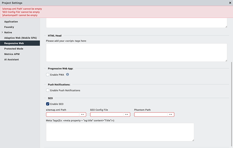Click the sitemap.xml Path input field
The height and width of the screenshot is (148, 233).
(63, 114)
